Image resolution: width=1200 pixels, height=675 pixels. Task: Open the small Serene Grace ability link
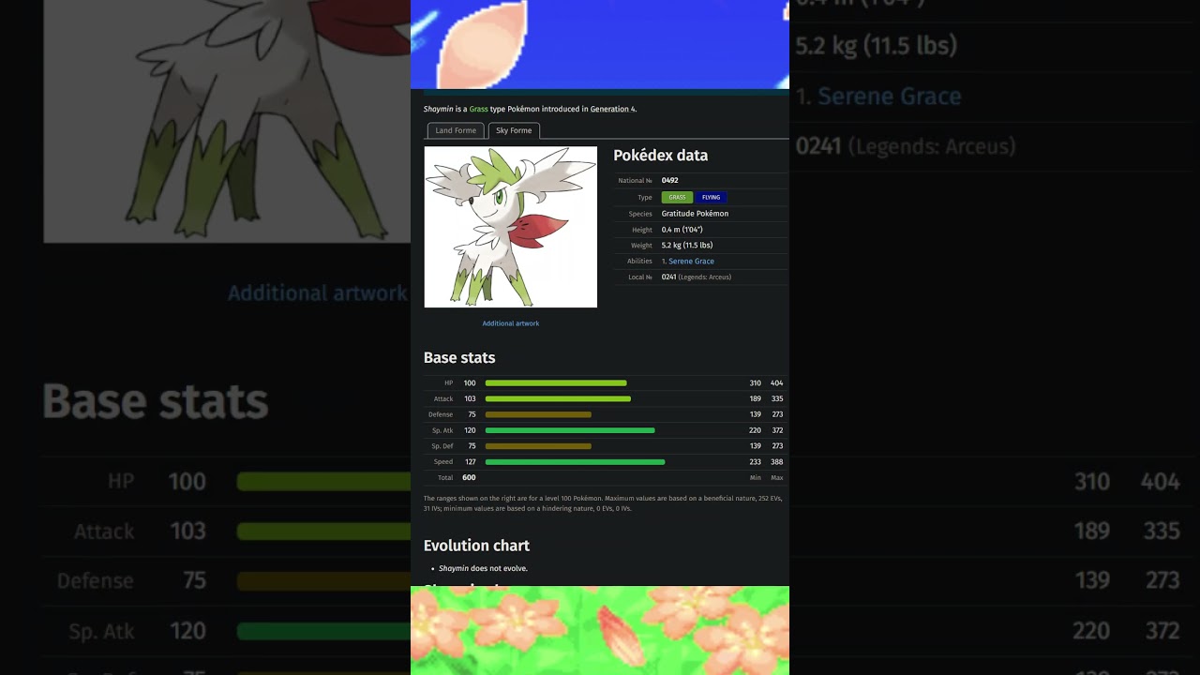coord(691,262)
